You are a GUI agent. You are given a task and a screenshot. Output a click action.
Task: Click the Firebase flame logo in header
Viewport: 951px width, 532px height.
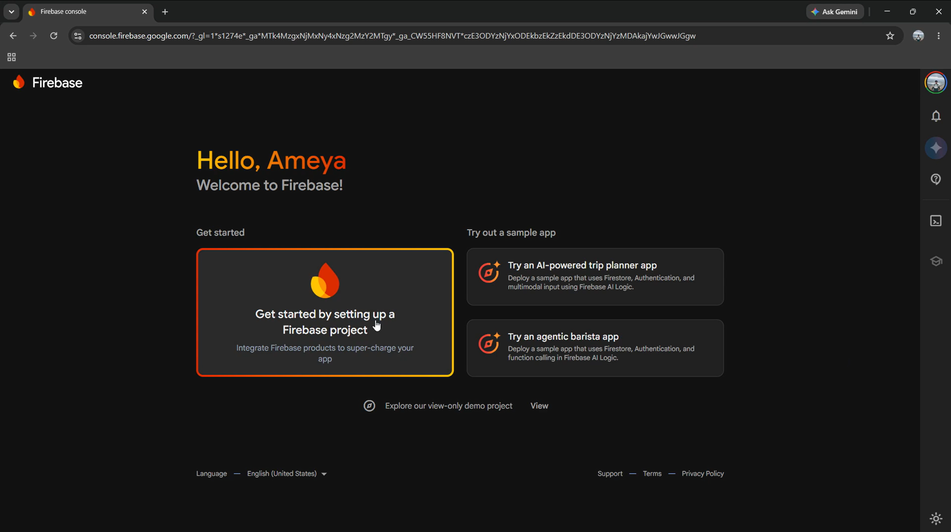tap(19, 82)
